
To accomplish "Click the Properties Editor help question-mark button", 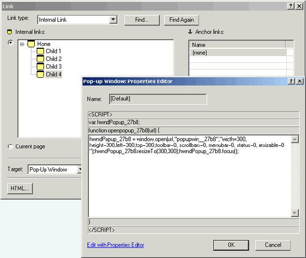I will pyautogui.click(x=291, y=82).
